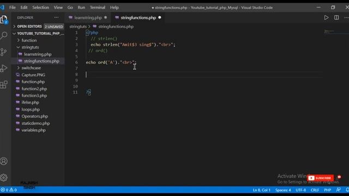The height and width of the screenshot is (196, 349).
Task: Switch to the learnstring.php tab
Action: [88, 17]
